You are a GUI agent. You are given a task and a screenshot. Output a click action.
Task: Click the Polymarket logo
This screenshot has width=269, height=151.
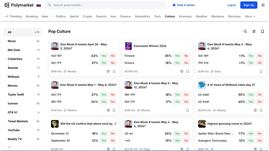tap(19, 5)
